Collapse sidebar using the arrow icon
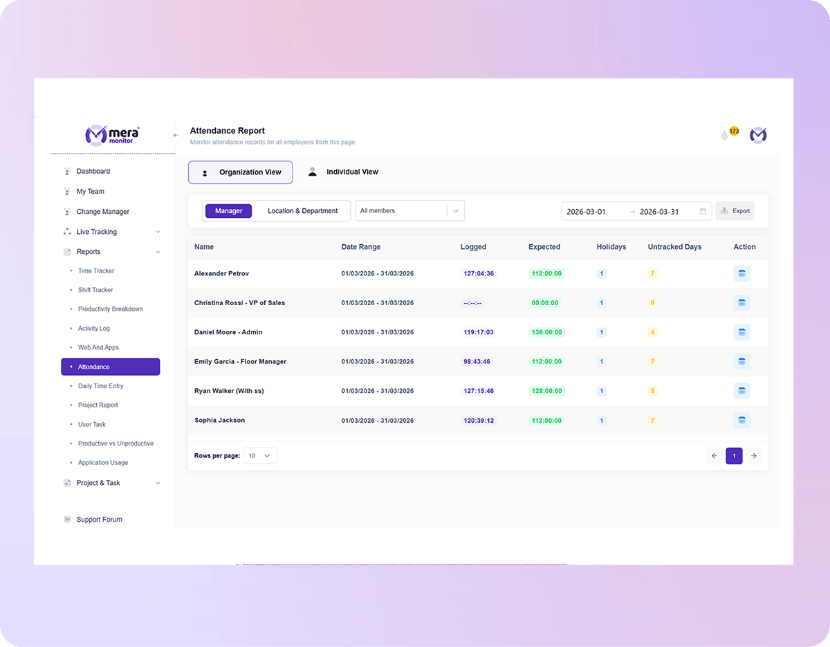Image resolution: width=830 pixels, height=647 pixels. click(176, 135)
